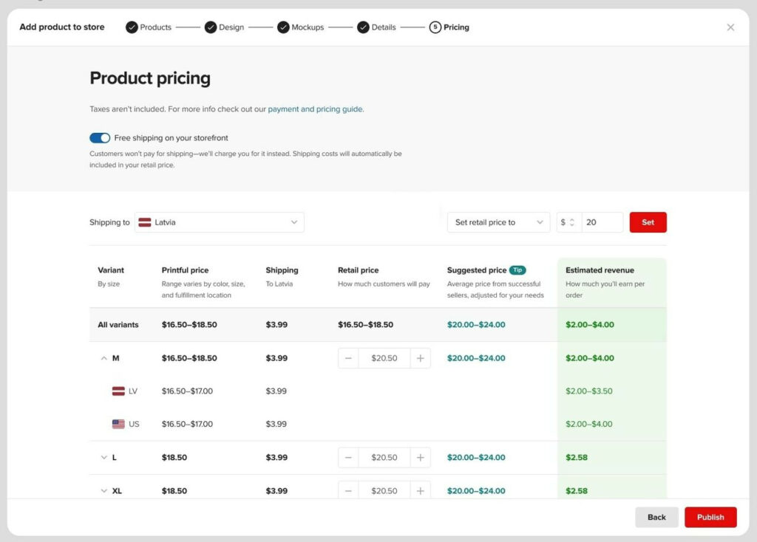
Task: Disable free shipping on your storefront
Action: 100,137
